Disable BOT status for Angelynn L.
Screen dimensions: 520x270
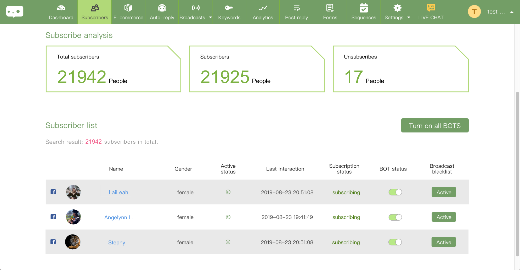[x=395, y=217]
